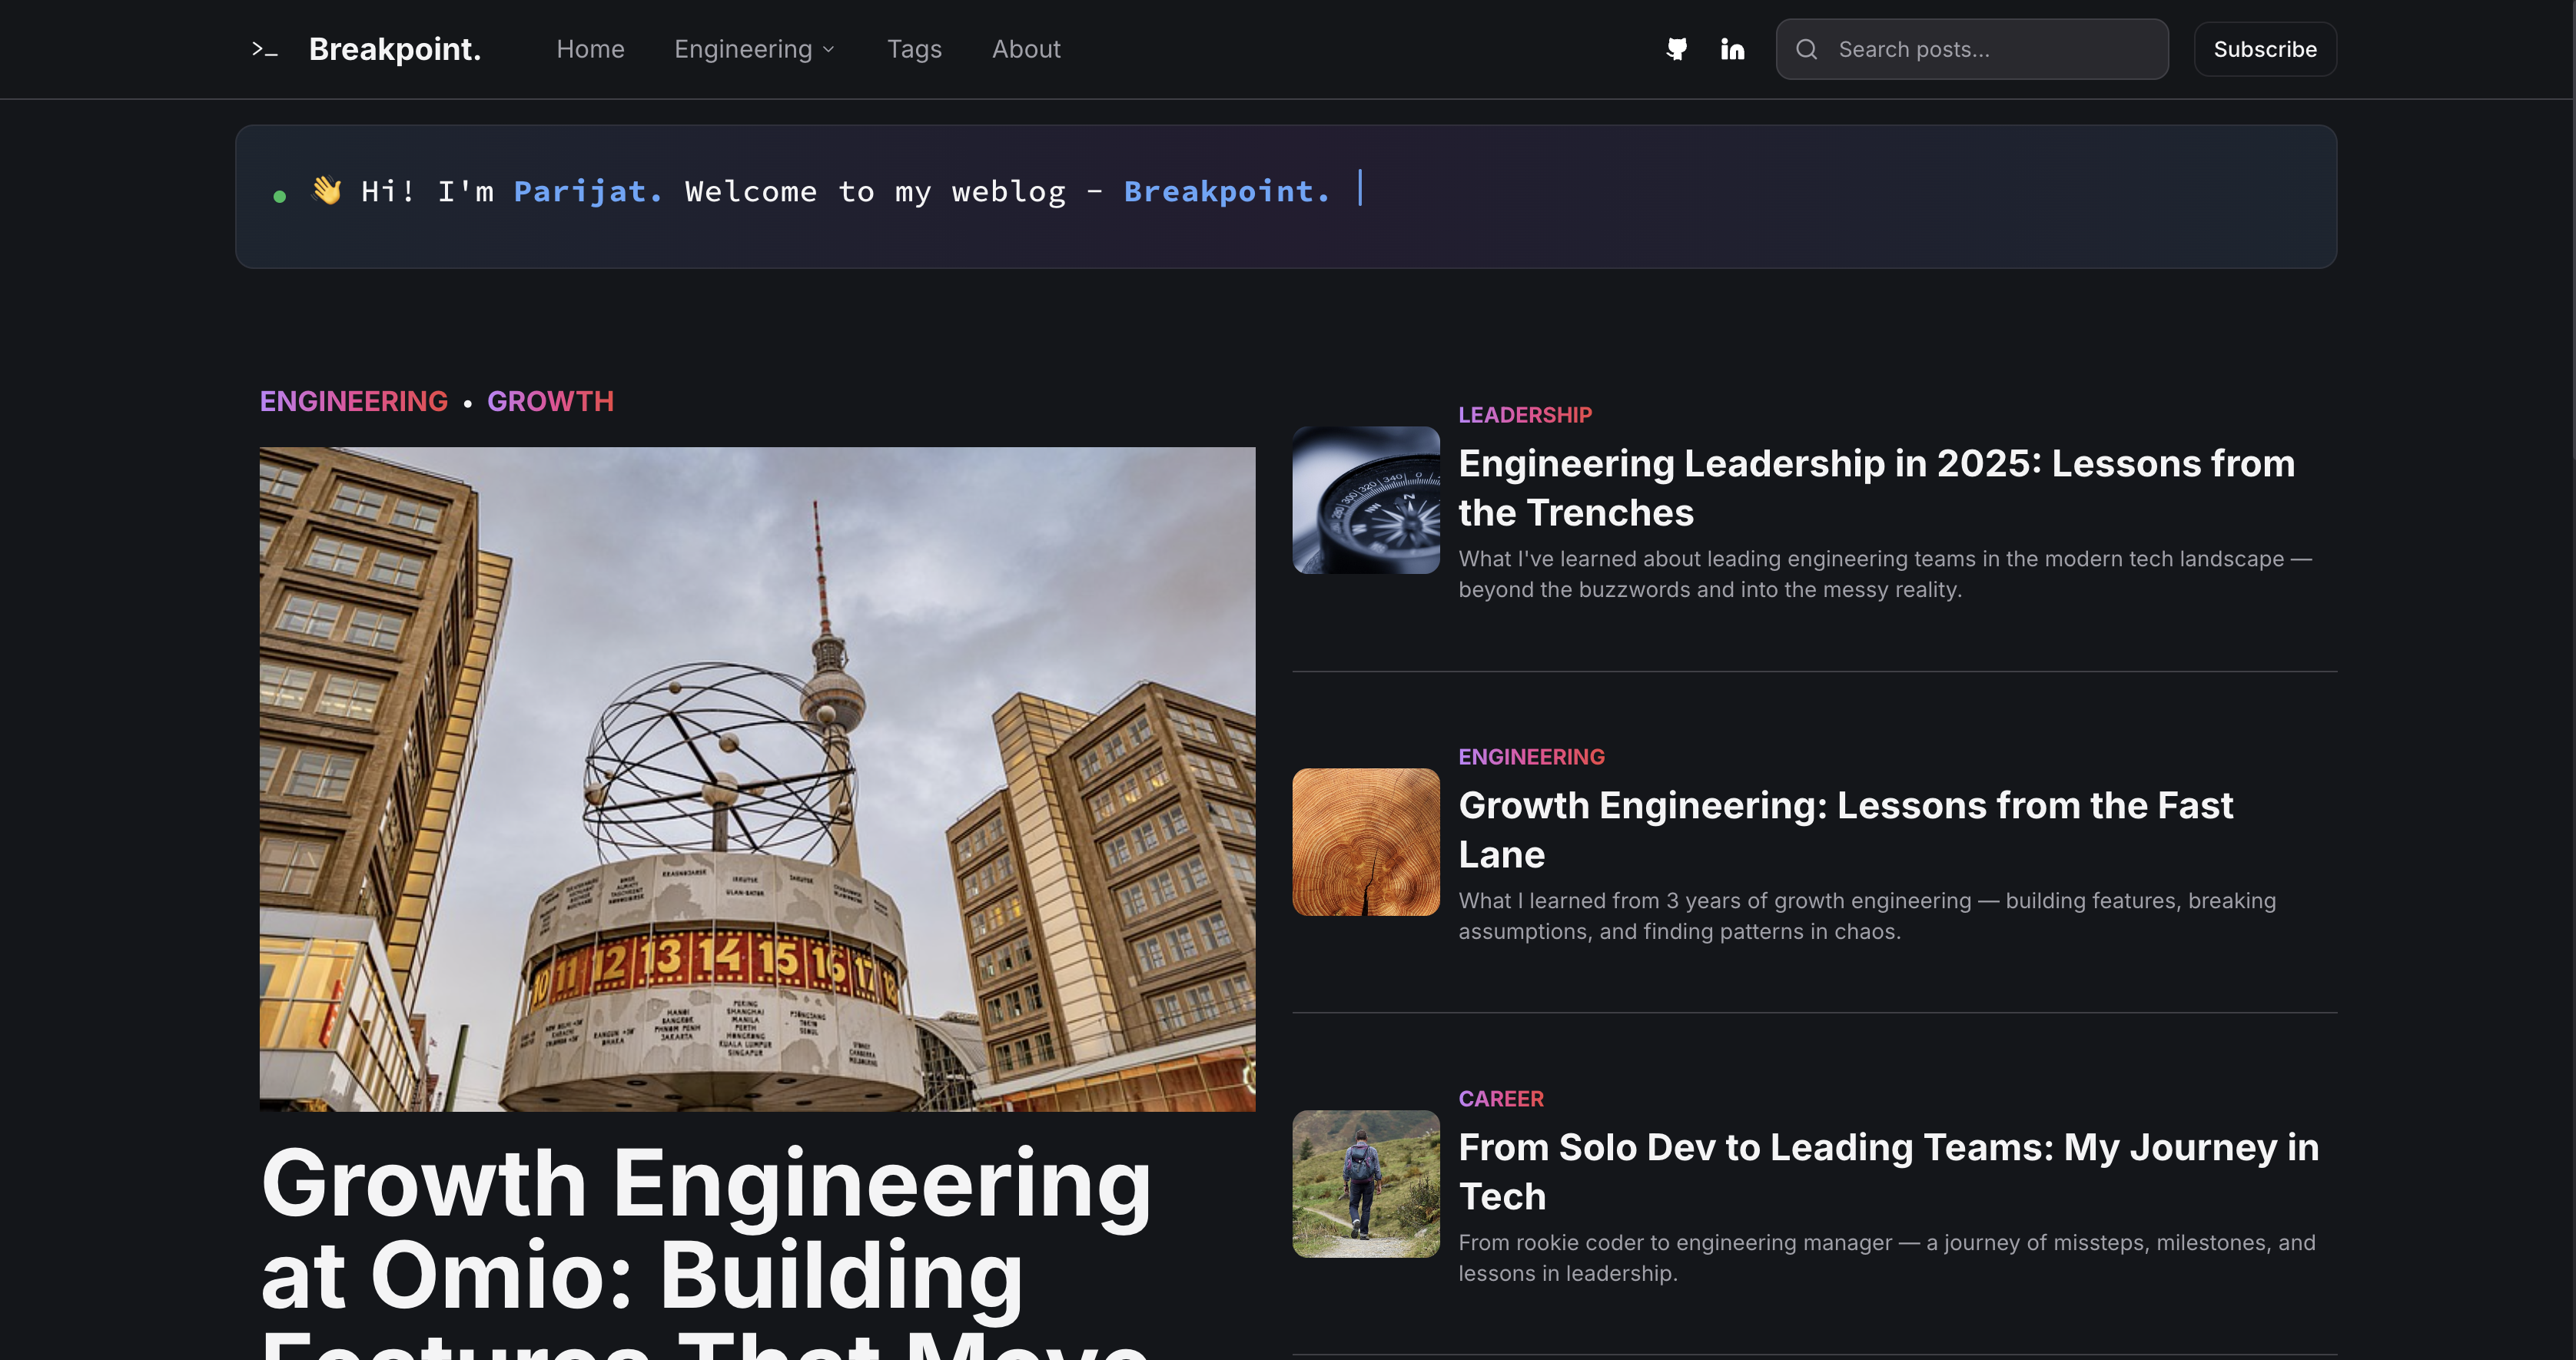Open Engineering Leadership in 2025 post title

pos(1876,488)
